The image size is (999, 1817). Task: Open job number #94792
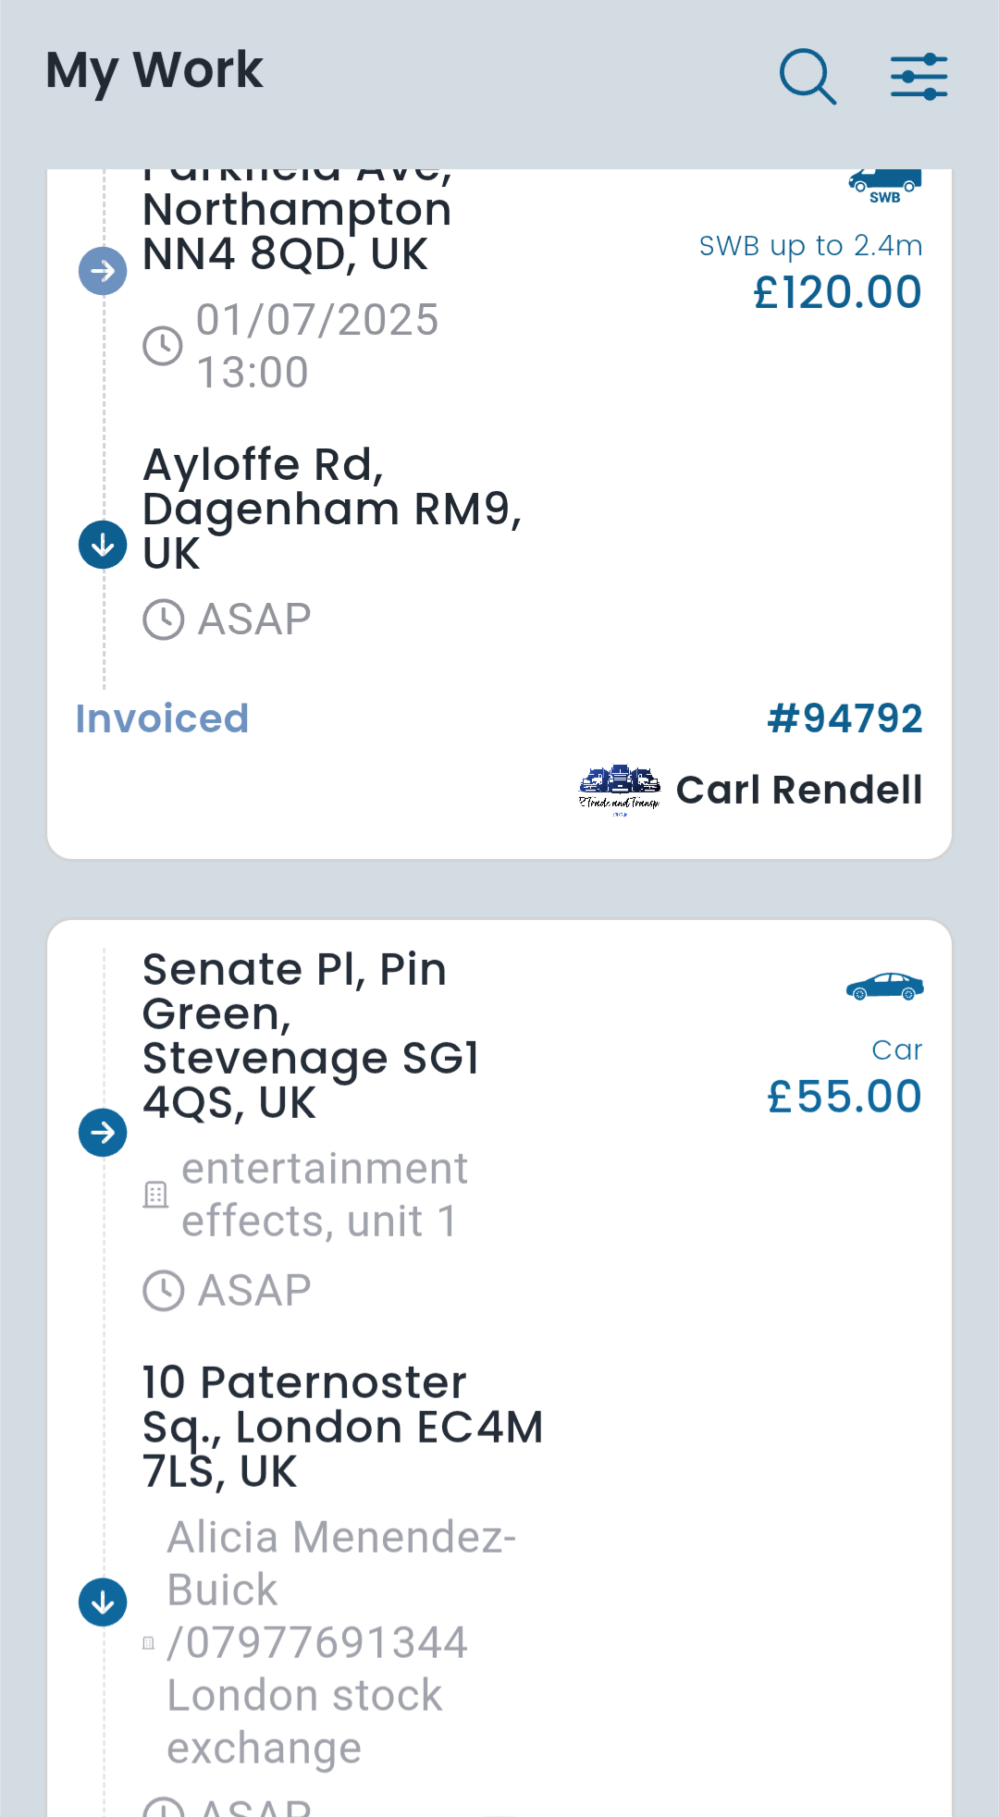(845, 718)
